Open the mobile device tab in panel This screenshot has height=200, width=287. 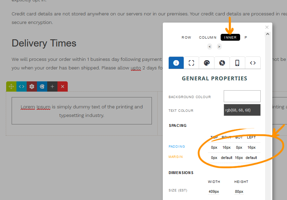(237, 63)
